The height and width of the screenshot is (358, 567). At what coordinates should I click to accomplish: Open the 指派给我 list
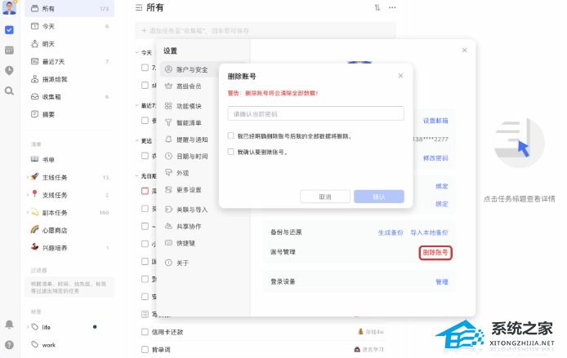(69, 79)
